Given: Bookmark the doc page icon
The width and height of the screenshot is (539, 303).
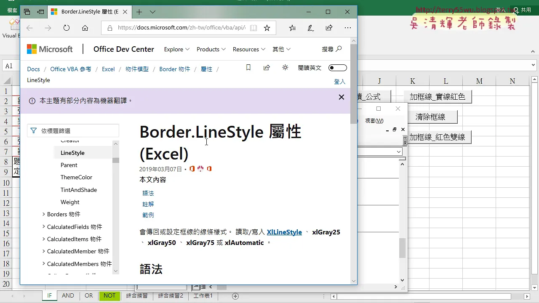Looking at the screenshot, I should [x=248, y=67].
